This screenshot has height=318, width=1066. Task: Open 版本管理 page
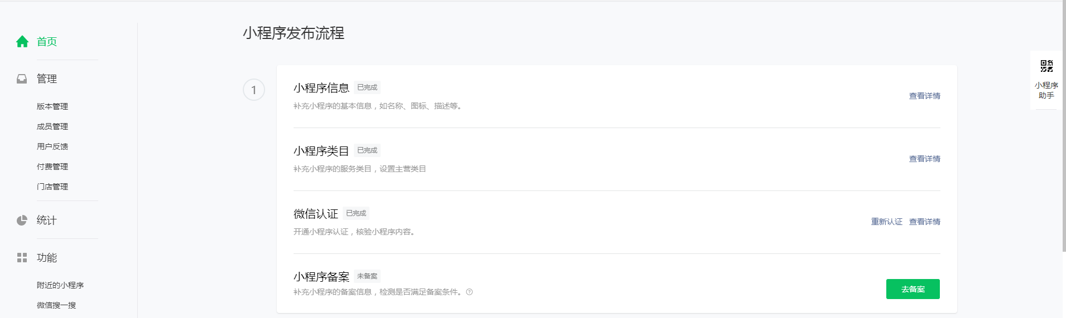click(x=52, y=106)
